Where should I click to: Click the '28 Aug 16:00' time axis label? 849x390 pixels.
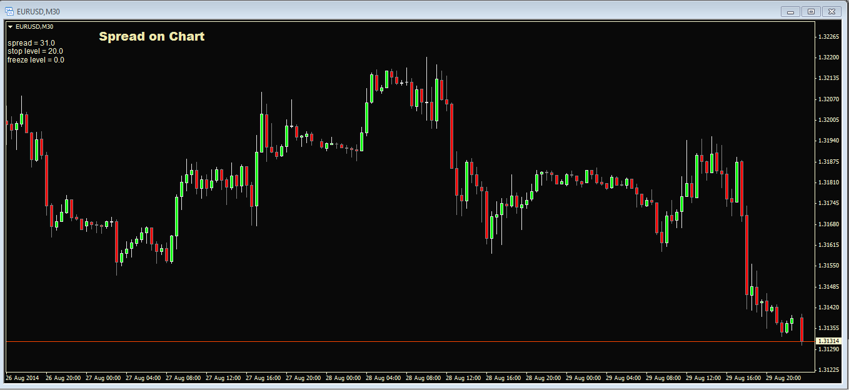click(503, 378)
